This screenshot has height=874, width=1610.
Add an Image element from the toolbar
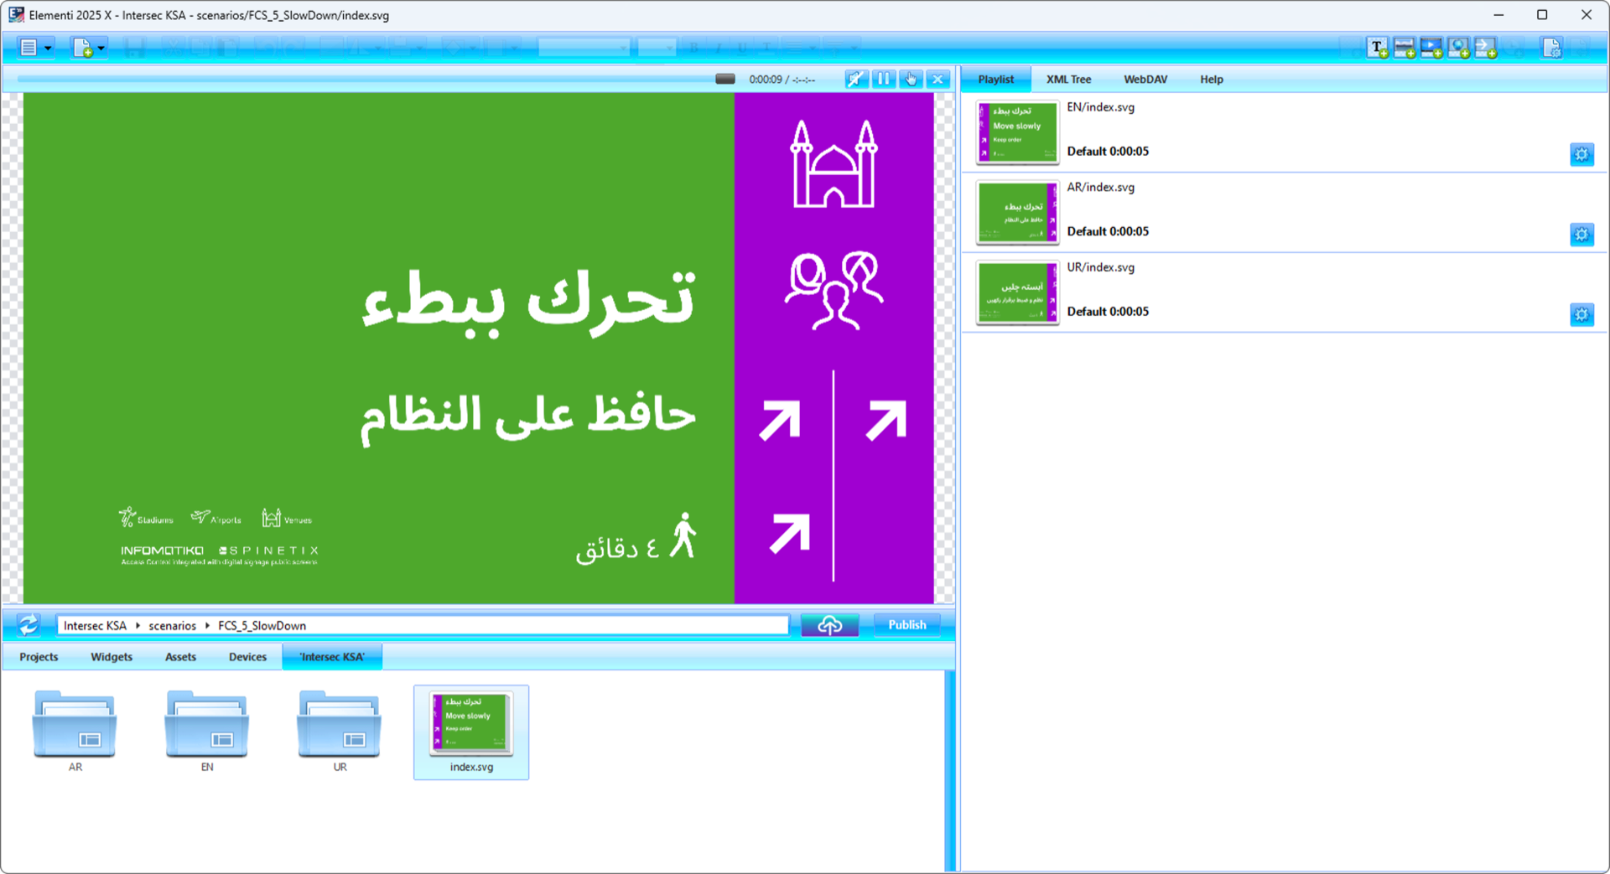click(1405, 48)
